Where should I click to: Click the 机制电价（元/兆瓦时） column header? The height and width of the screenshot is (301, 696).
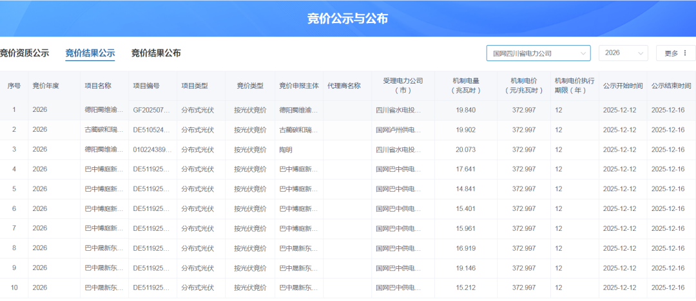[524, 86]
